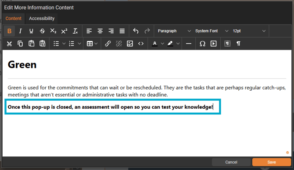Image resolution: width=294 pixels, height=170 pixels.
Task: Redo the last edit
Action: click(147, 31)
